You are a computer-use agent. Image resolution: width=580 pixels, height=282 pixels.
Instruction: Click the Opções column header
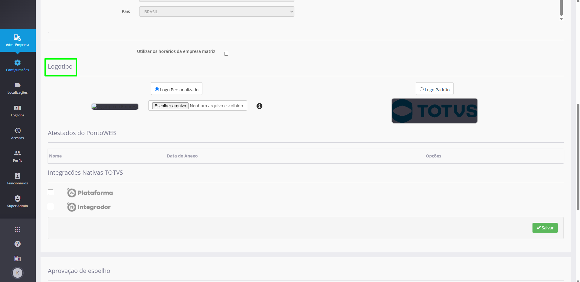434,156
